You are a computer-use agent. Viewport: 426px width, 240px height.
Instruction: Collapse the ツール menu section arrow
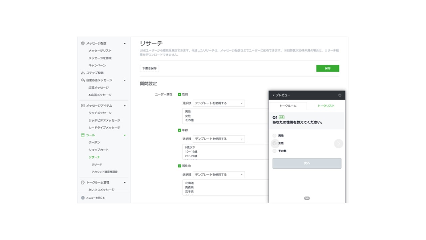(x=125, y=135)
